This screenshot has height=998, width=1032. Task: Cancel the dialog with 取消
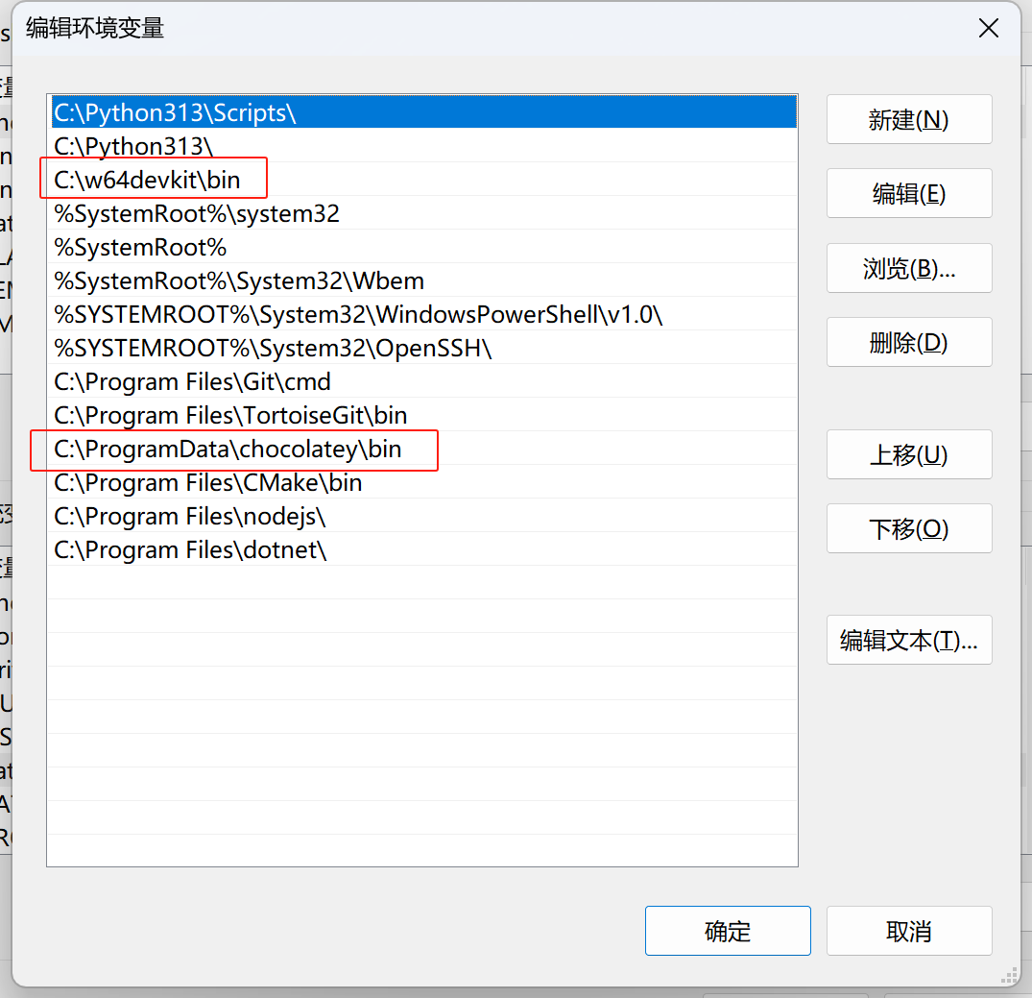[x=907, y=930]
